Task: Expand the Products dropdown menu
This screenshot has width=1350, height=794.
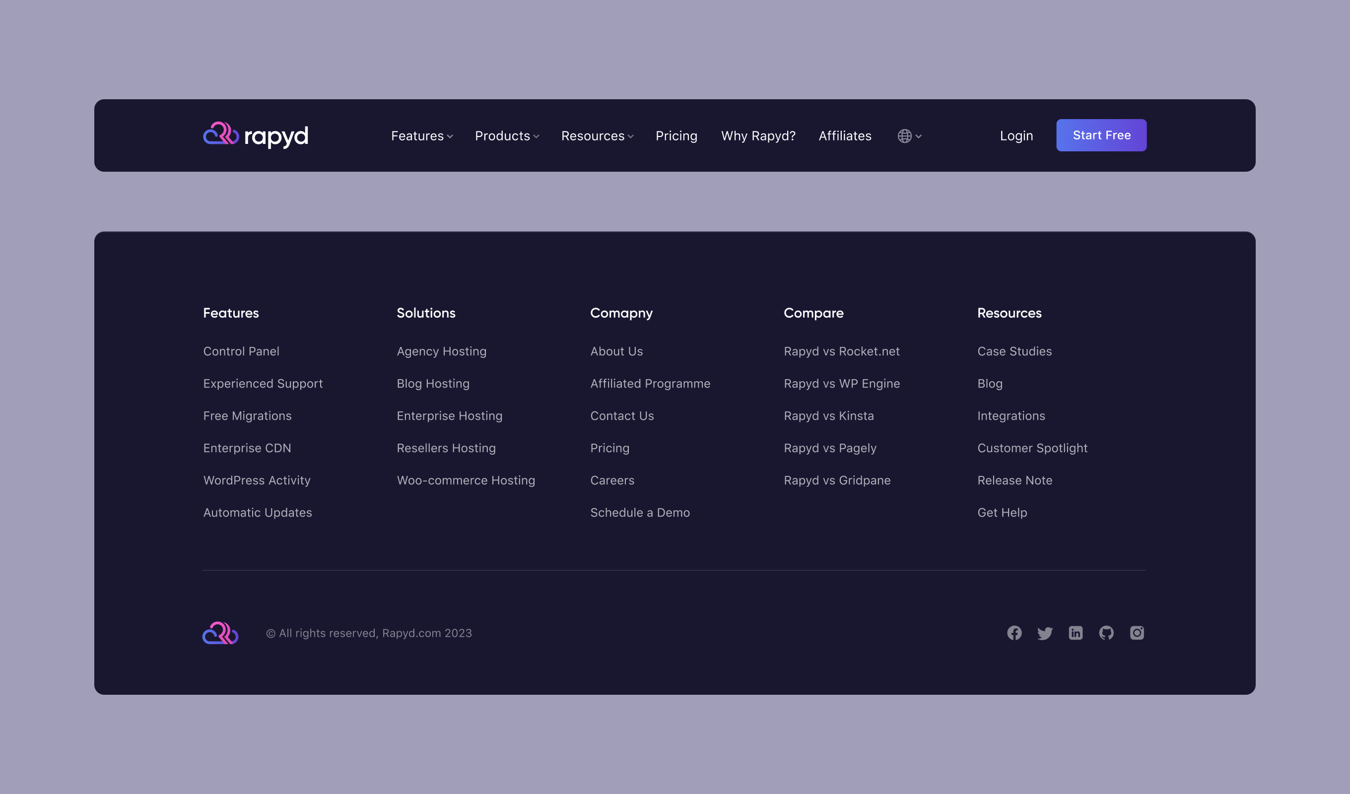Action: (x=507, y=136)
